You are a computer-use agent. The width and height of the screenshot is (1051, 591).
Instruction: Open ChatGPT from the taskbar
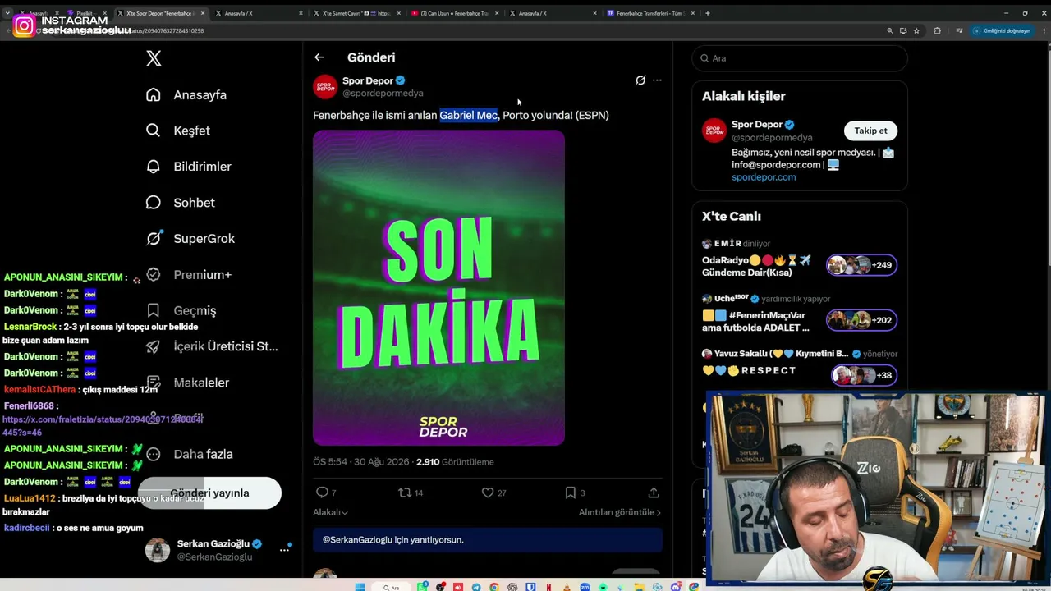point(512,587)
